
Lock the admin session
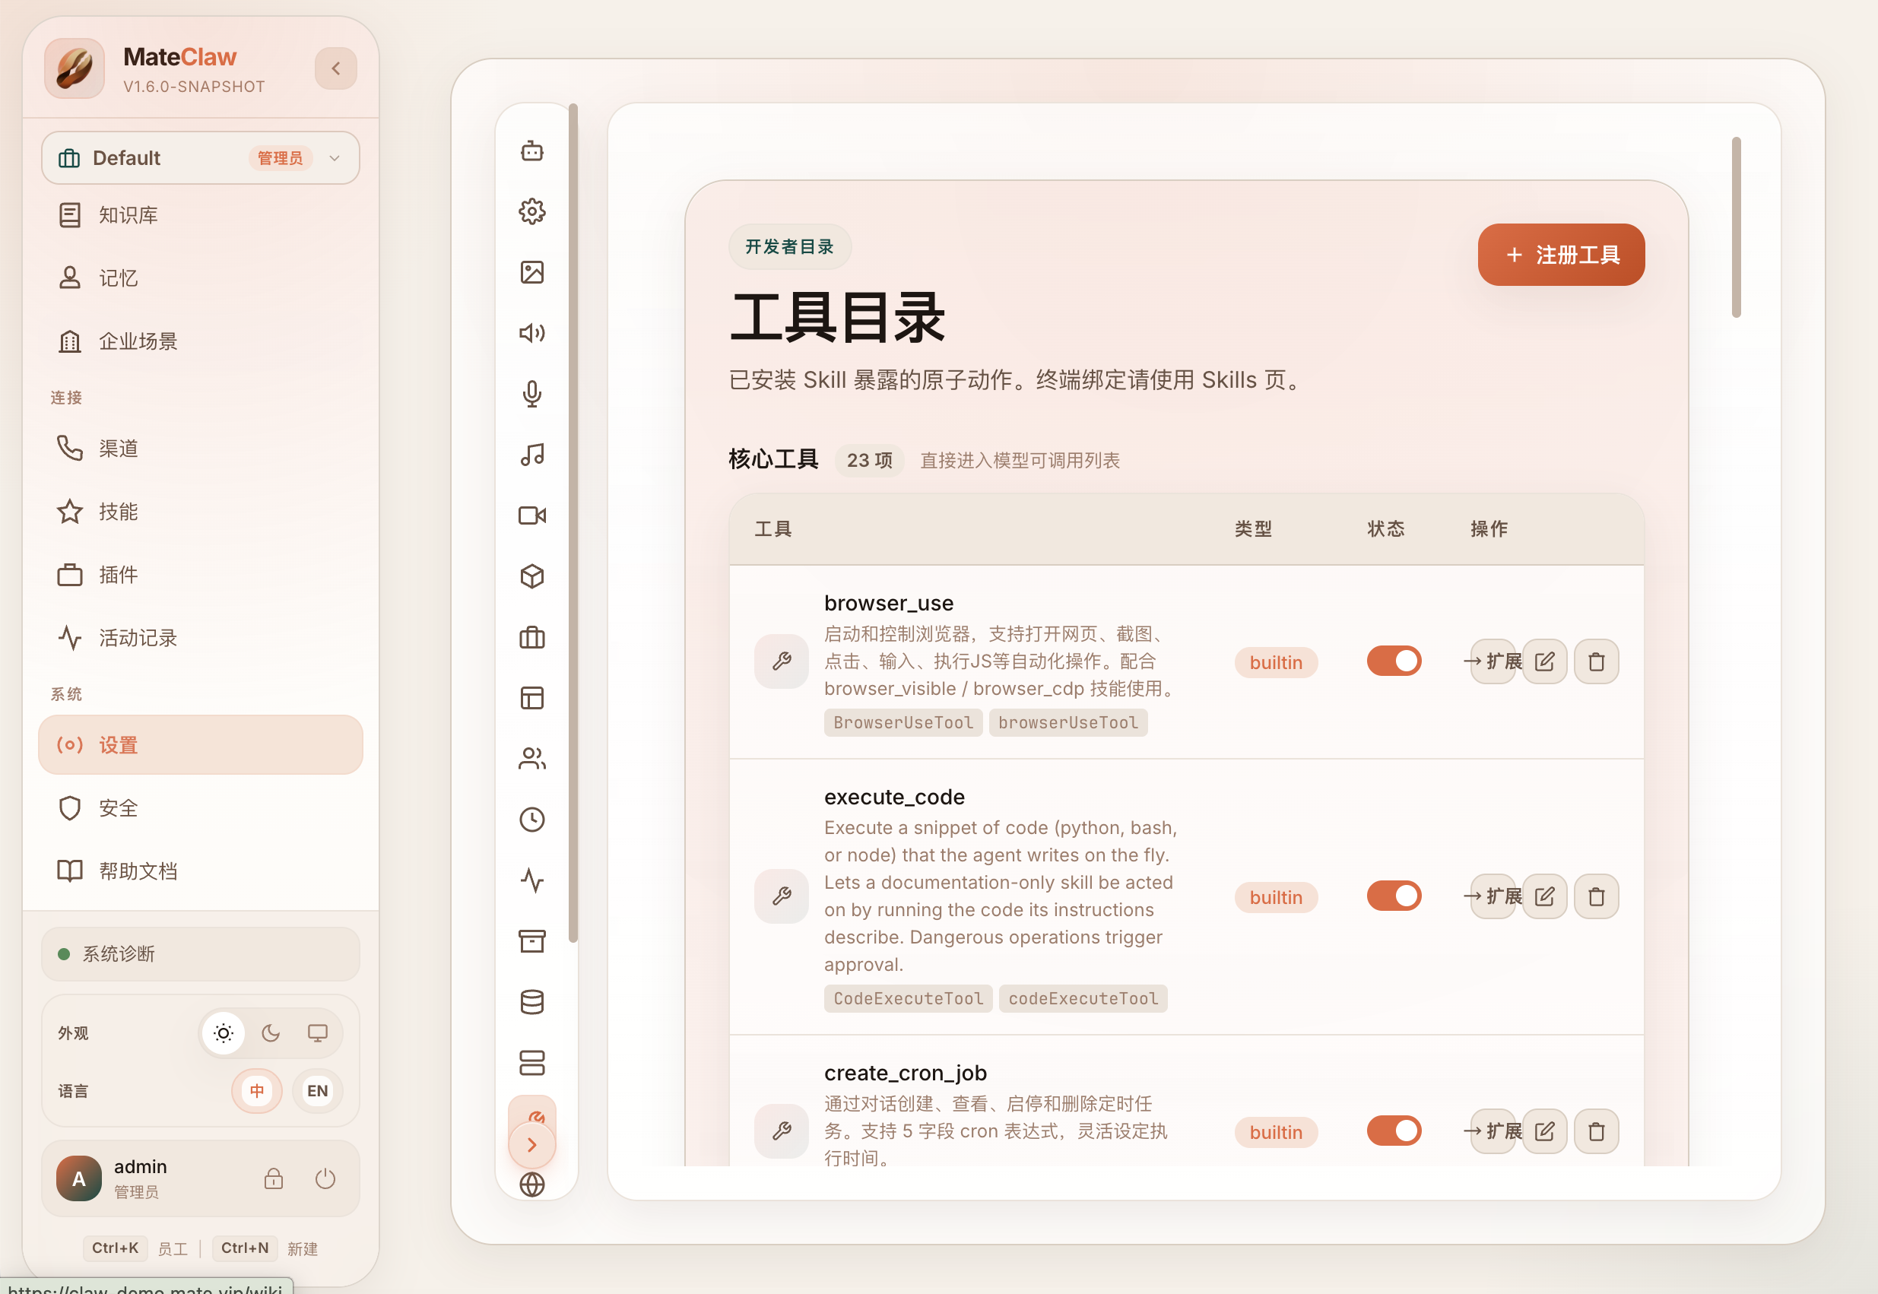(x=274, y=1179)
